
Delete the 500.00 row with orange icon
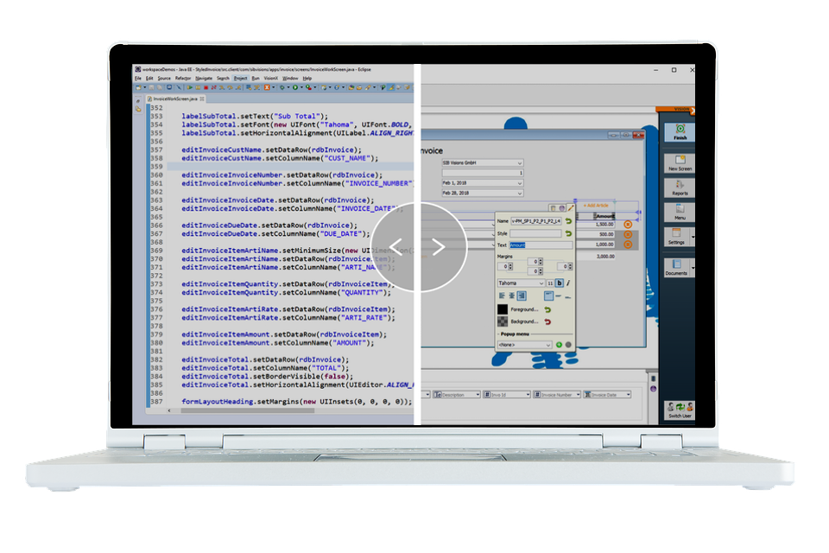pos(628,234)
